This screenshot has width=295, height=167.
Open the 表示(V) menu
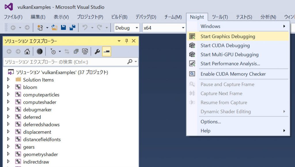click(61, 17)
